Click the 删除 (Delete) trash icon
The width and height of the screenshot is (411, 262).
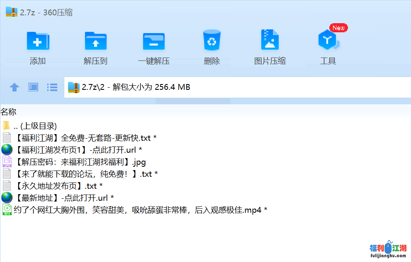[212, 41]
